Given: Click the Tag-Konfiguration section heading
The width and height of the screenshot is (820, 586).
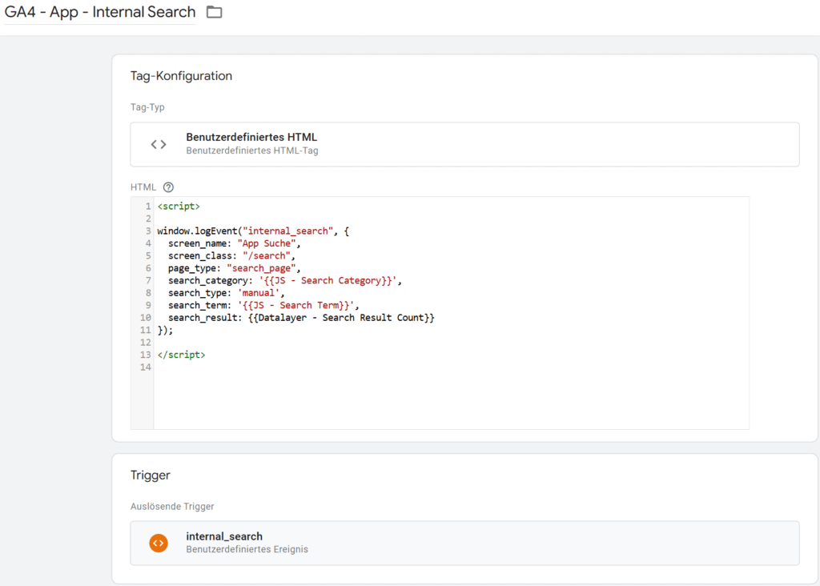Looking at the screenshot, I should click(x=181, y=76).
